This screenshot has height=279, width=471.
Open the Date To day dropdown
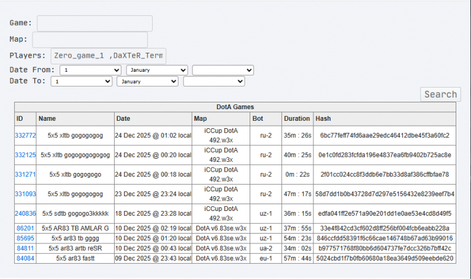[82, 82]
